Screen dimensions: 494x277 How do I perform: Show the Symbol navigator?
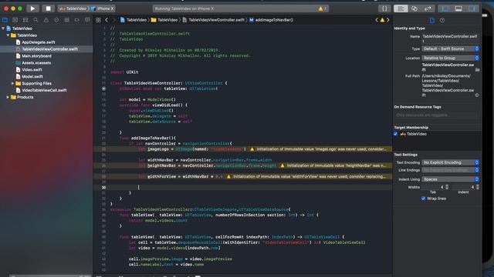click(x=25, y=20)
